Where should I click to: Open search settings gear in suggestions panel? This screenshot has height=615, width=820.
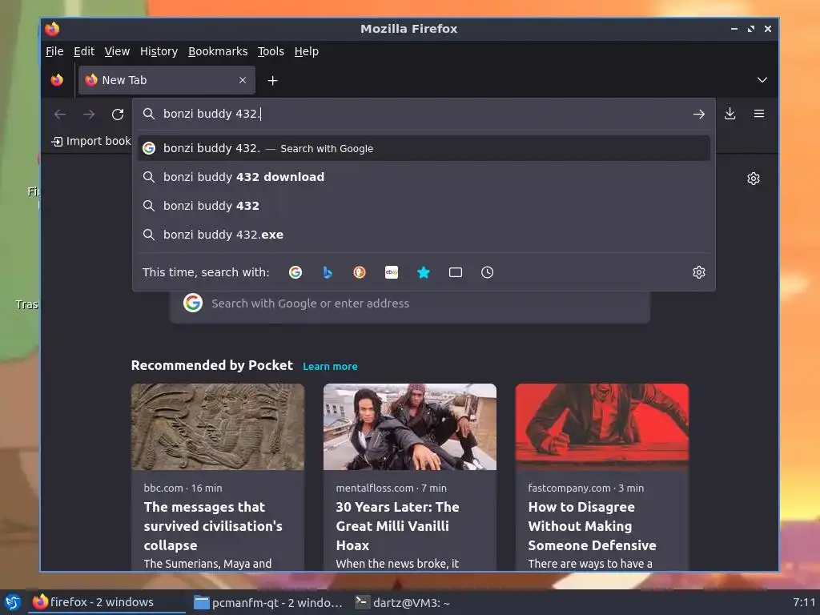(x=699, y=272)
